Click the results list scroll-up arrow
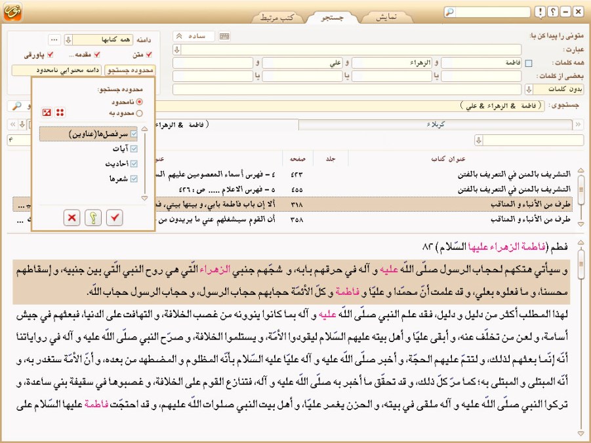 tap(581, 170)
